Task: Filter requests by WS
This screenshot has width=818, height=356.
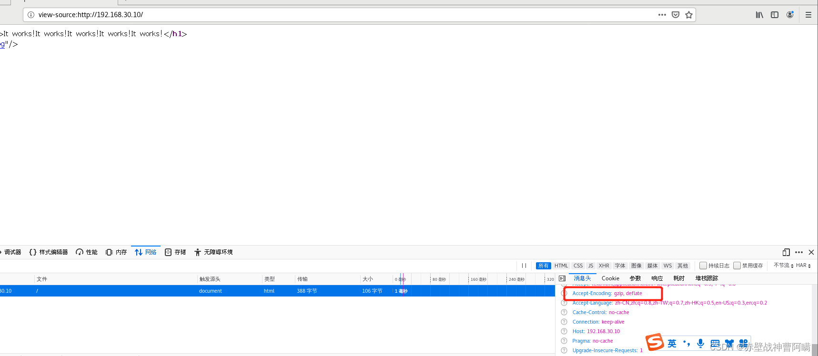Action: [x=668, y=266]
